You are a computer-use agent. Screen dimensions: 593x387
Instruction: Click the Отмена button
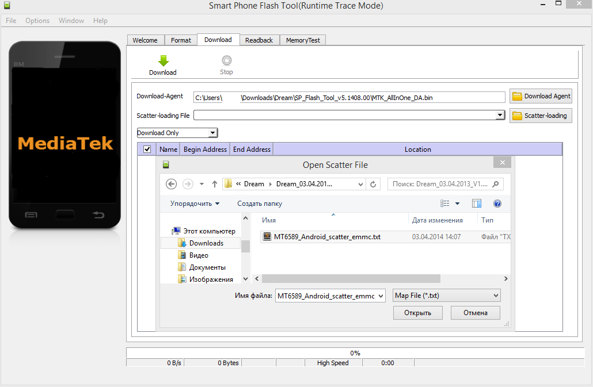tap(476, 313)
